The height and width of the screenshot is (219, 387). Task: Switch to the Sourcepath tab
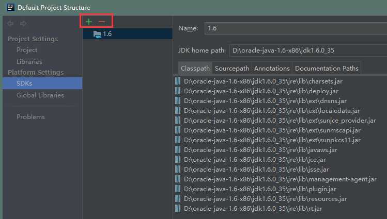point(232,68)
